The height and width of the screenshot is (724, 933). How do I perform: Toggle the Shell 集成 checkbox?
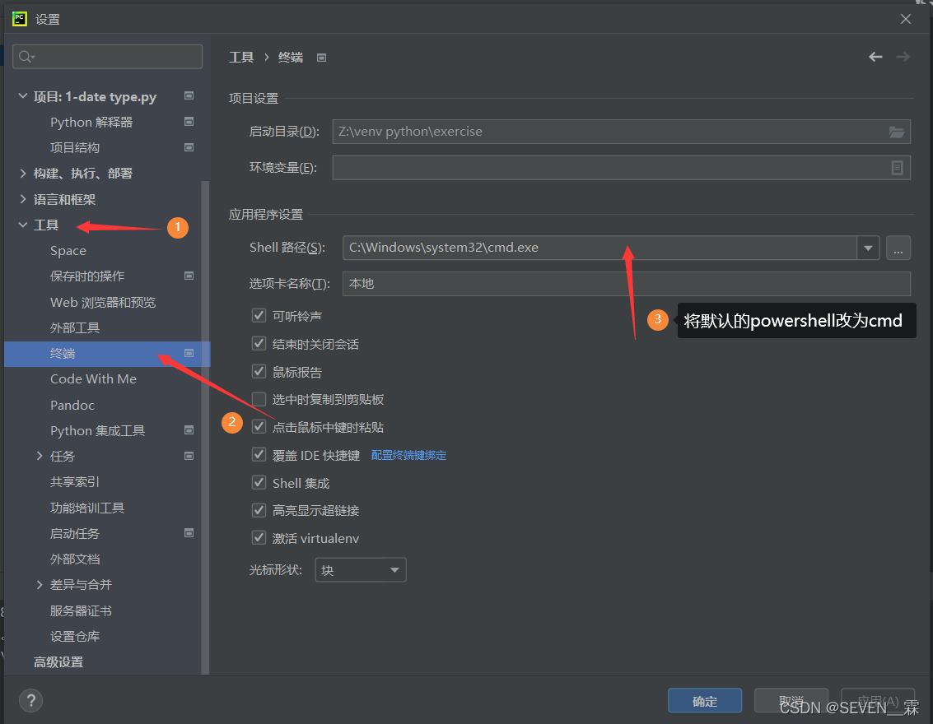(x=259, y=482)
